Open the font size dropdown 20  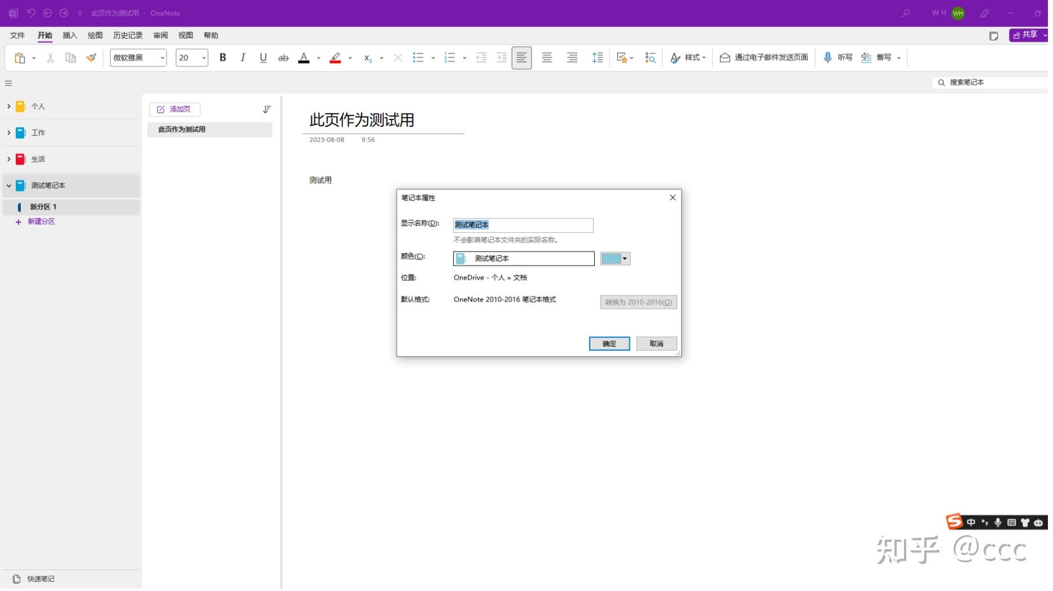[204, 58]
